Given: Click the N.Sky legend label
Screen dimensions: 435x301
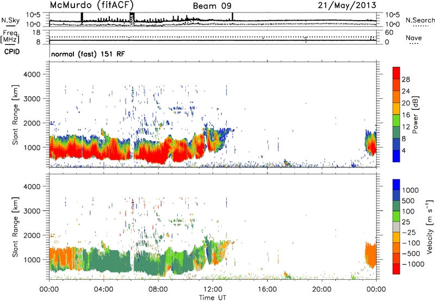Looking at the screenshot, I should (x=10, y=20).
